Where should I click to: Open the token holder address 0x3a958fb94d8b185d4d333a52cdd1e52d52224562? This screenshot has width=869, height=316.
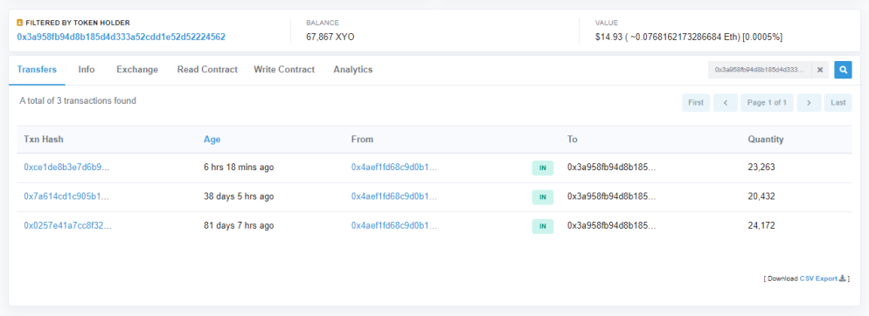coord(121,37)
